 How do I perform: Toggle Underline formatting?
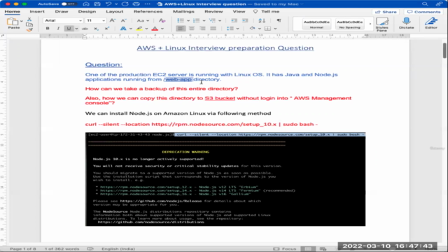[69, 29]
